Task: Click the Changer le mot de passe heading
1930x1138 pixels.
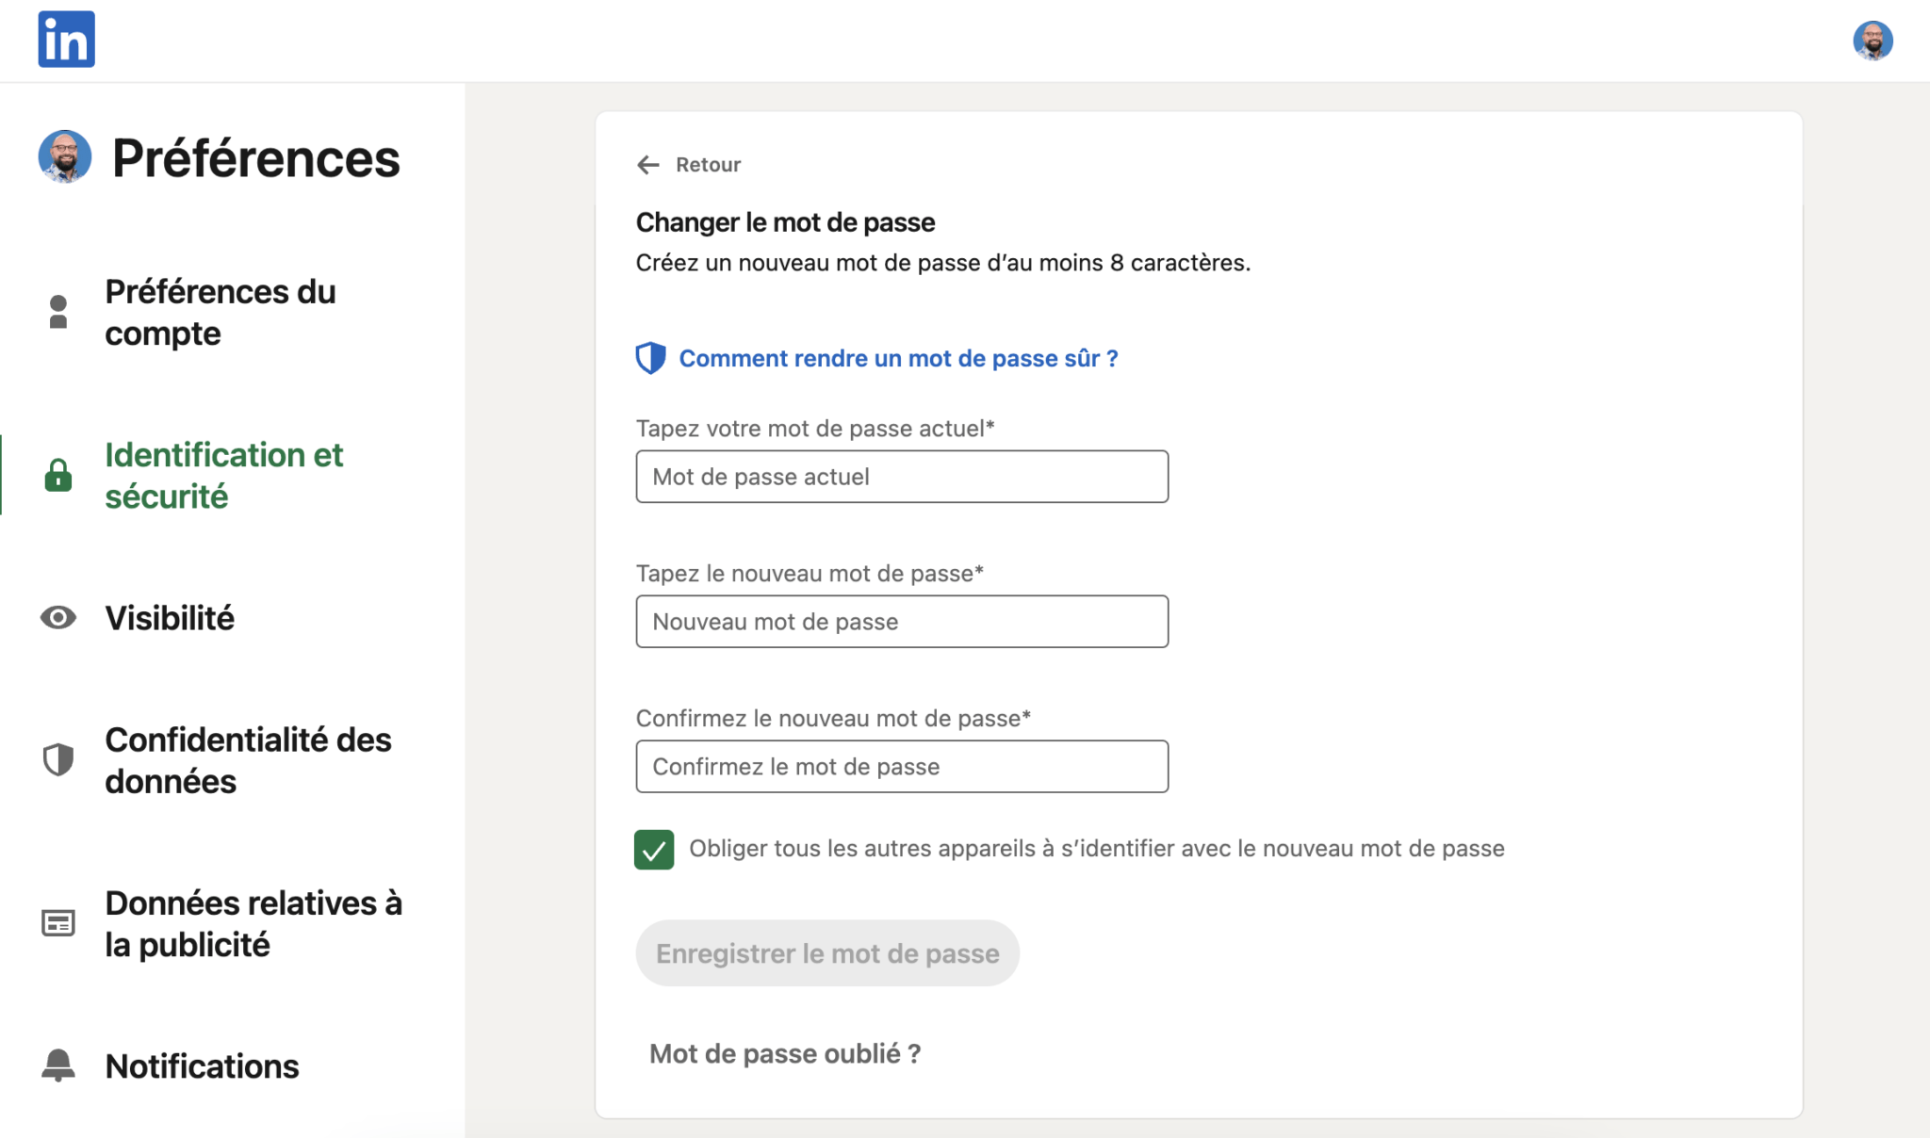Action: 785,222
